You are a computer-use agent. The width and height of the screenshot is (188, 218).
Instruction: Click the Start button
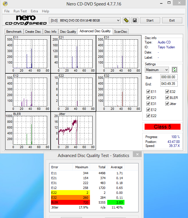pos(150,20)
